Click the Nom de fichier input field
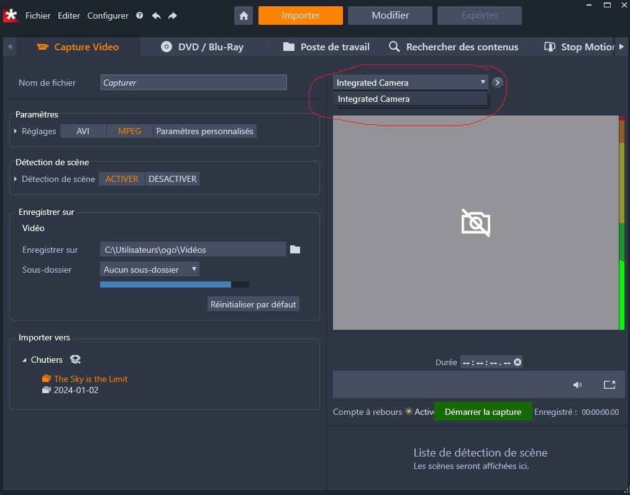 [194, 83]
